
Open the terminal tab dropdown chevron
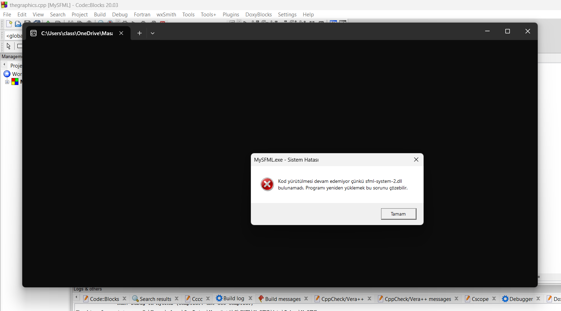coord(152,33)
